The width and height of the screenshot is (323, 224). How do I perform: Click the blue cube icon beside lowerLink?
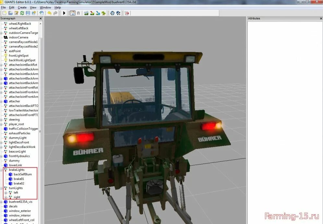pos(6,165)
